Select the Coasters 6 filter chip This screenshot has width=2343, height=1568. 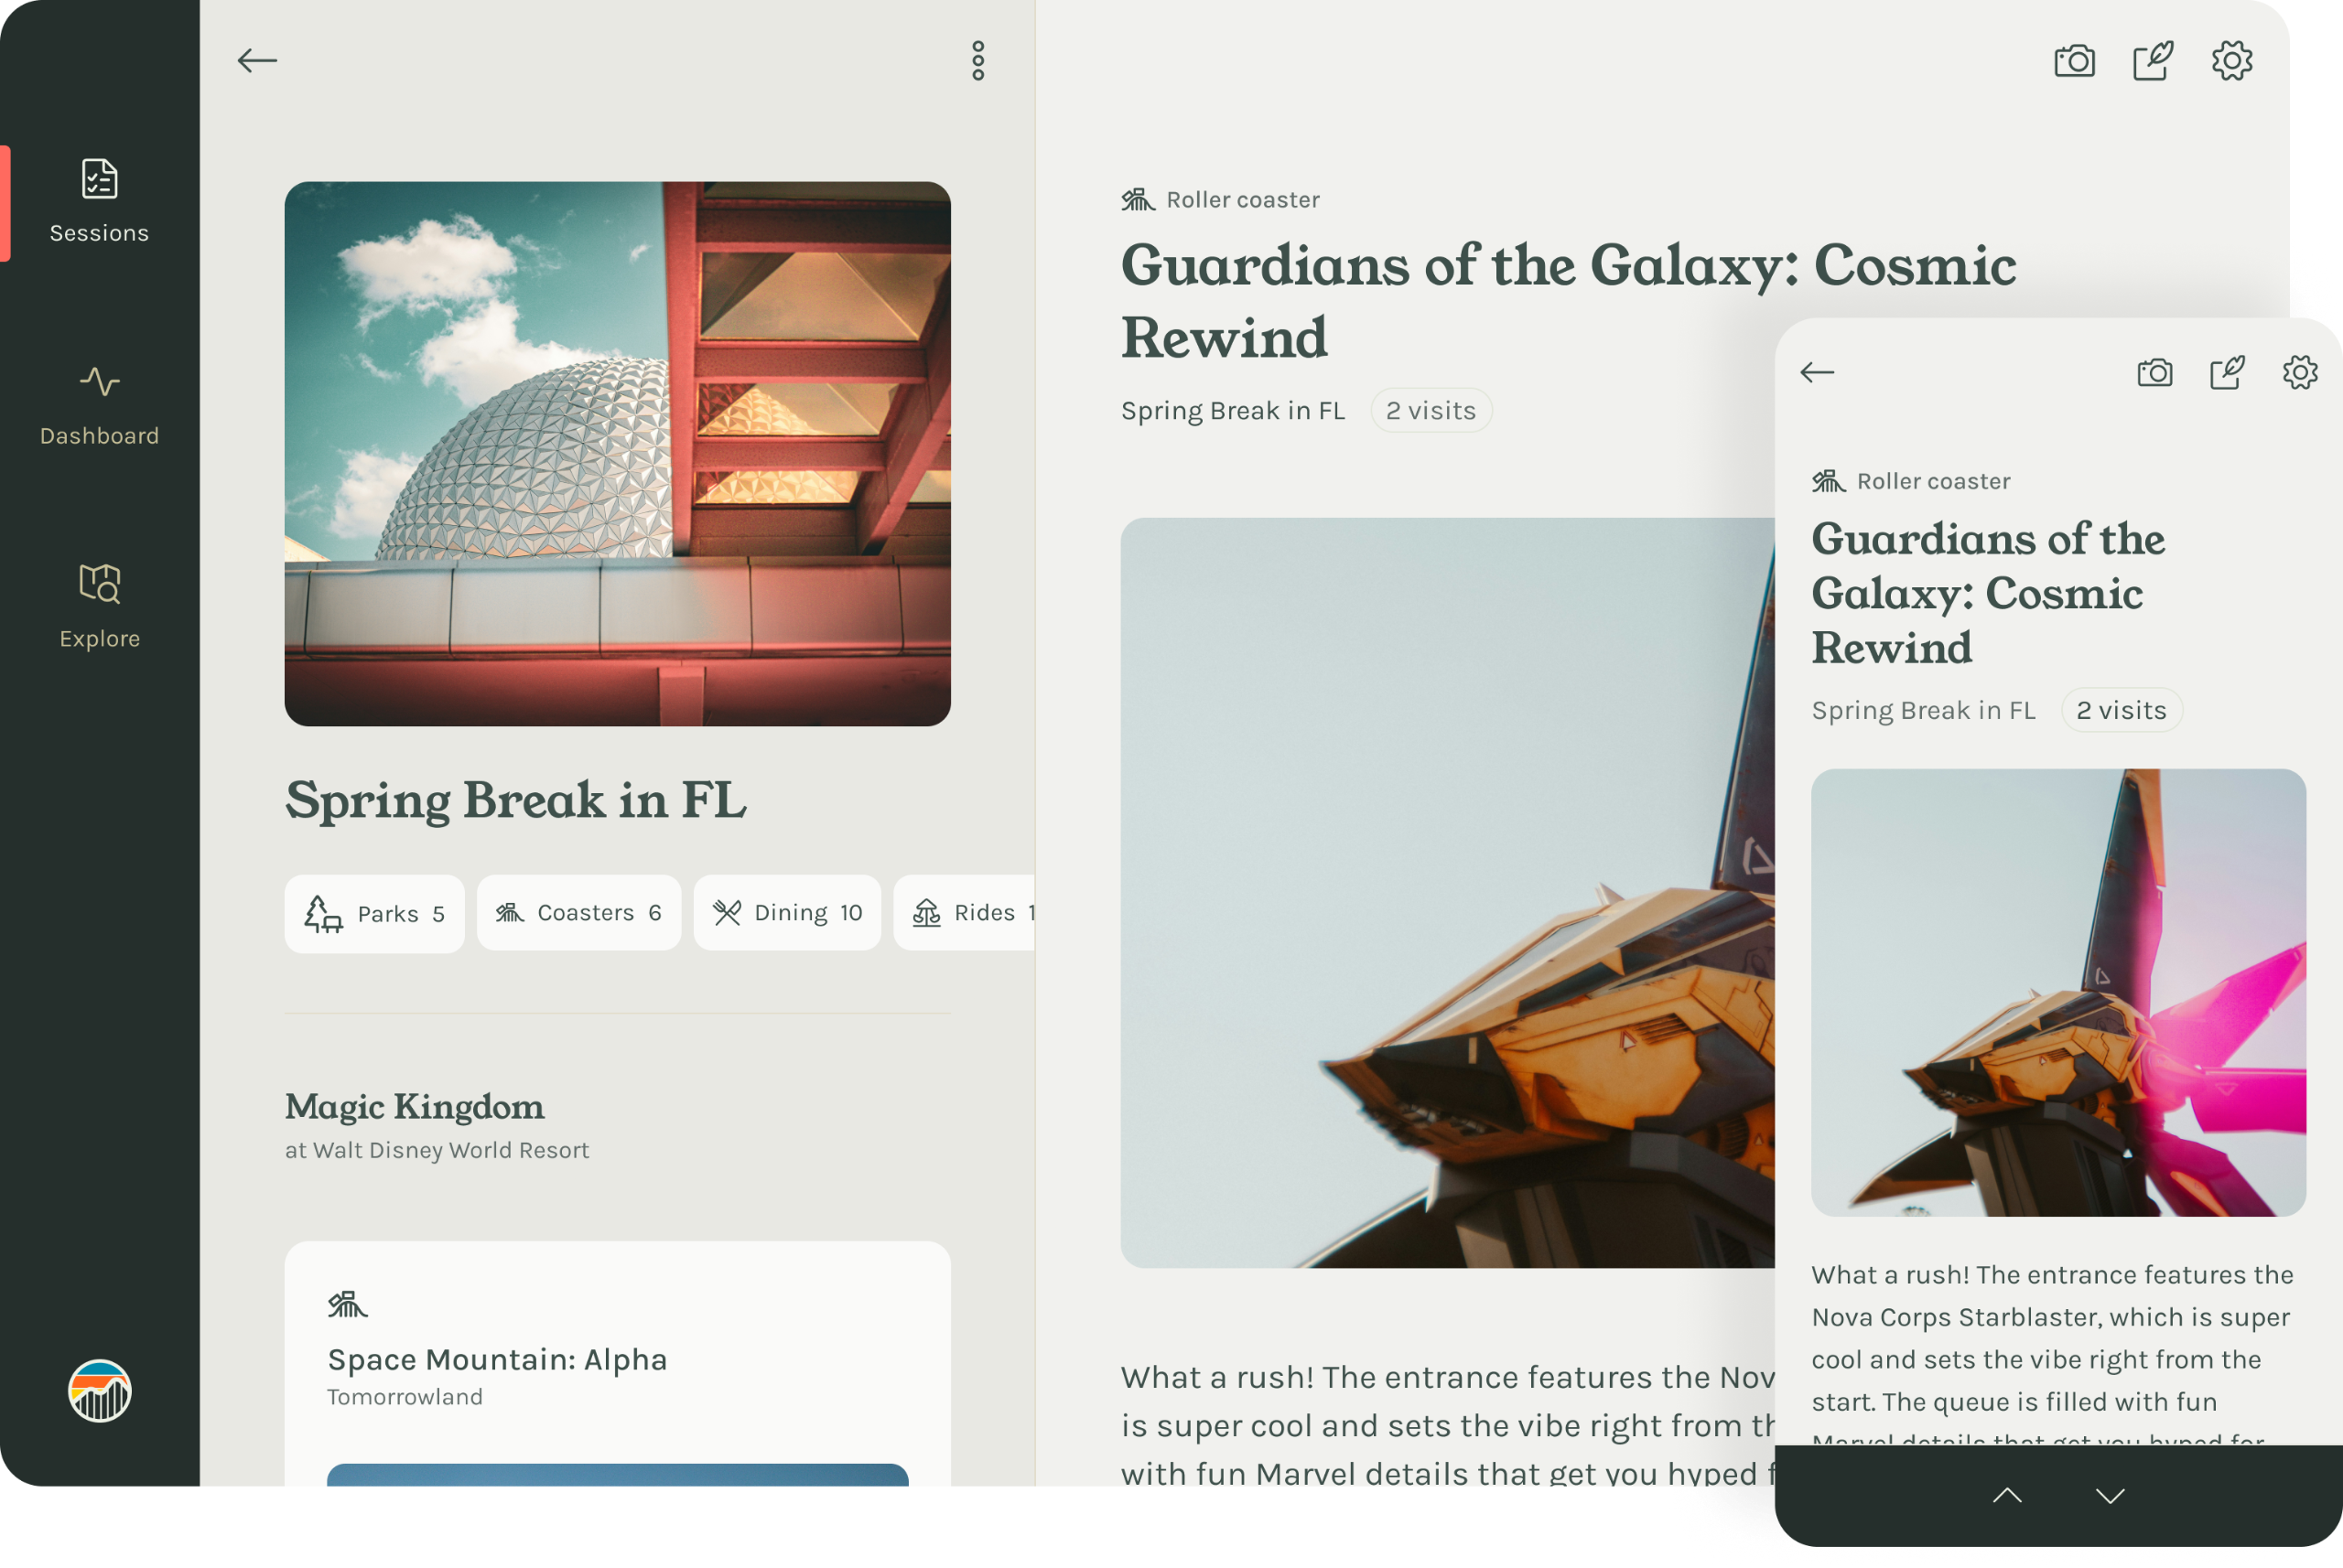point(578,912)
